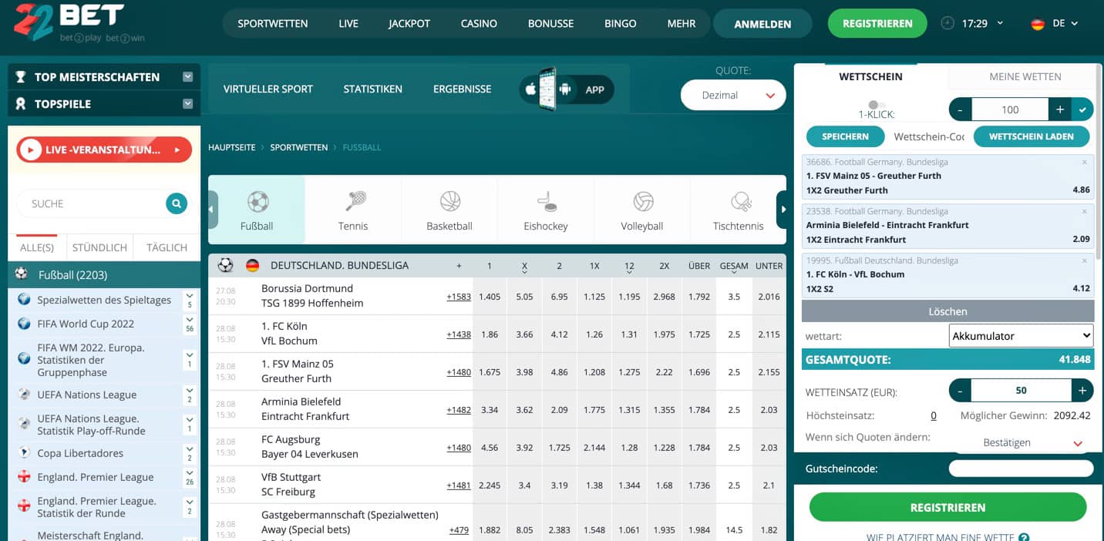Click the England flag next to Premier League
This screenshot has height=541, width=1104.
tap(24, 477)
